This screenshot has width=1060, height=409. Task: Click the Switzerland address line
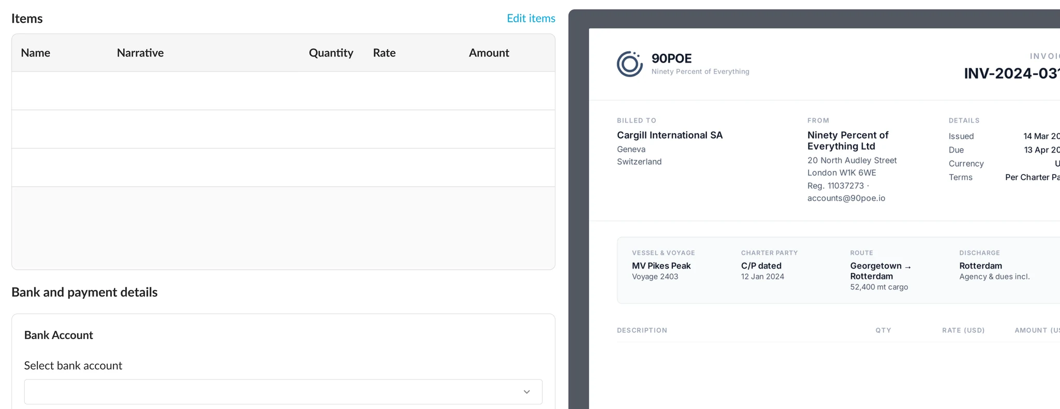(x=639, y=162)
